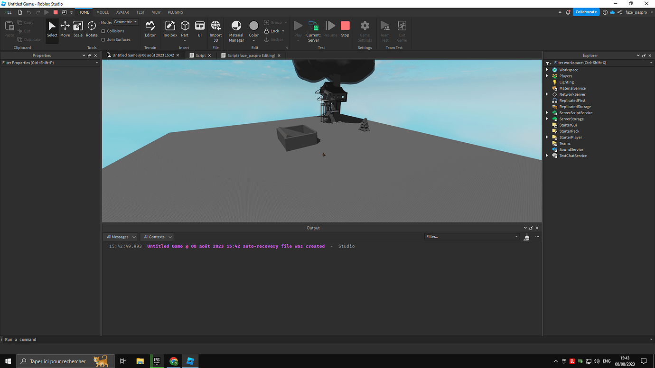Open Game Settings

(x=365, y=29)
